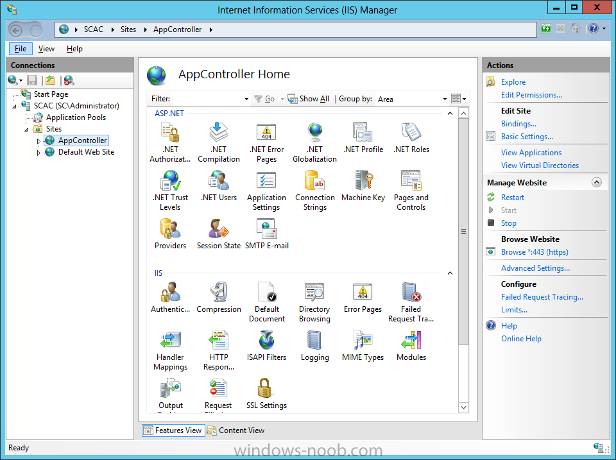Open the View menu

pos(46,49)
